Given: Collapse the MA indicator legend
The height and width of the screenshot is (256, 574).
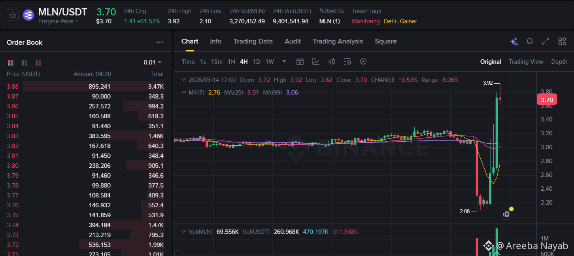Looking at the screenshot, I should tap(183, 93).
